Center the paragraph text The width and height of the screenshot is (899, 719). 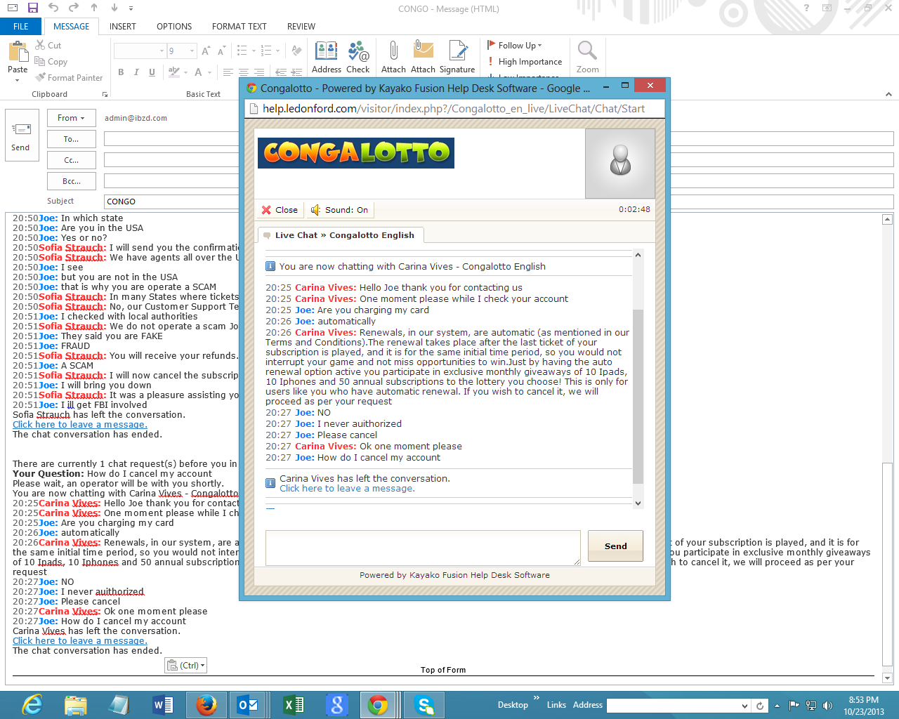tap(243, 72)
